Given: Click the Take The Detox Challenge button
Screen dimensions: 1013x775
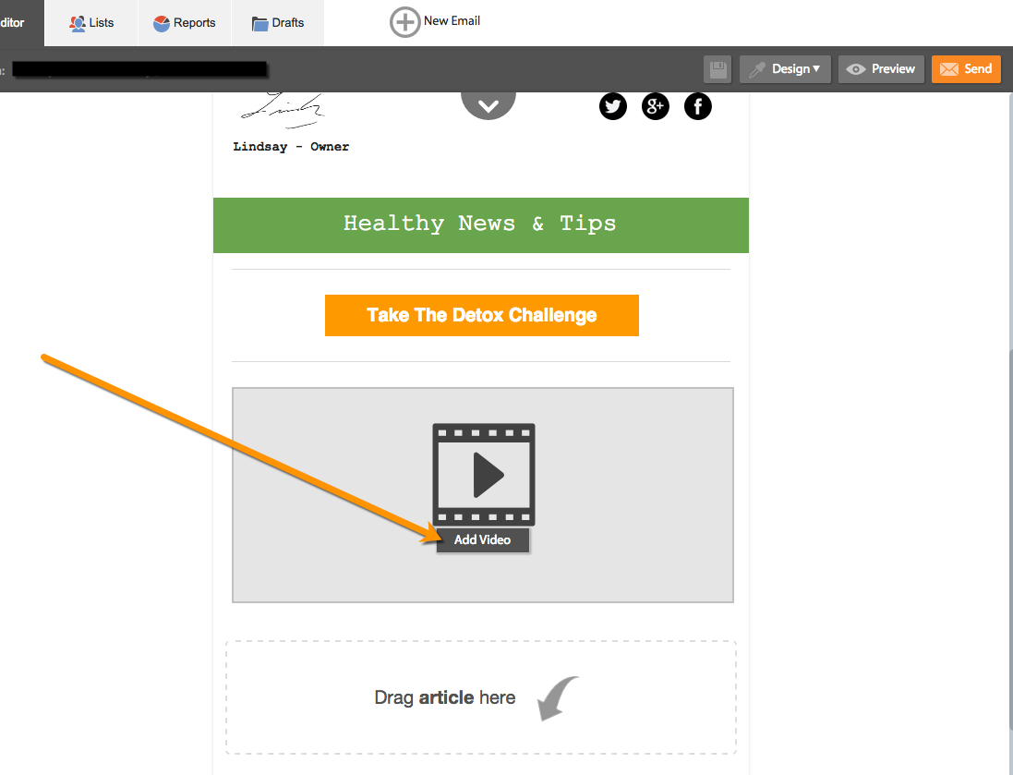Looking at the screenshot, I should tap(481, 315).
